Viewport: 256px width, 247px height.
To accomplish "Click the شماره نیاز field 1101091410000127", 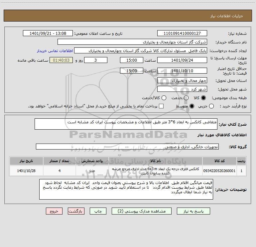I will coord(182,33).
